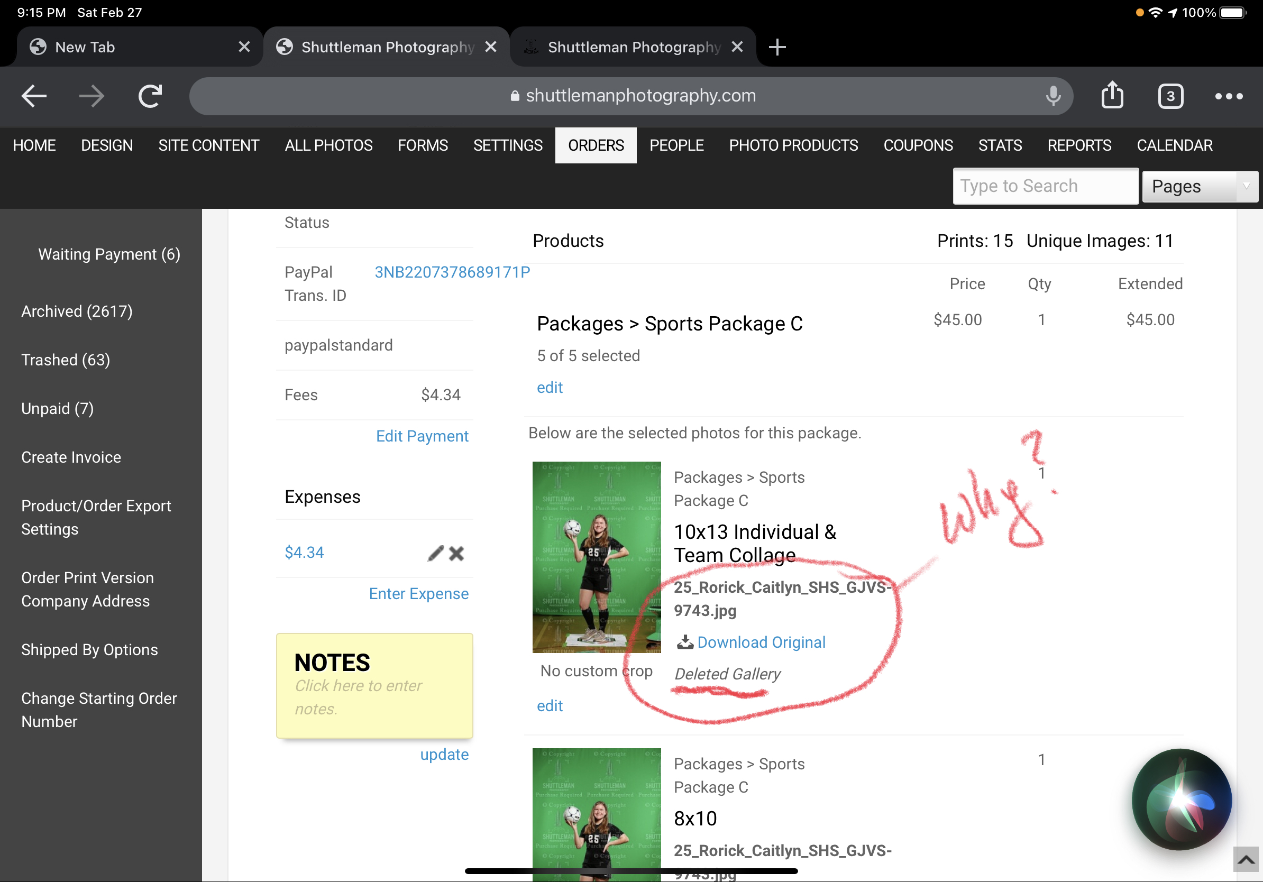Click the Fees $4.34 value
The image size is (1263, 882).
[x=441, y=395]
